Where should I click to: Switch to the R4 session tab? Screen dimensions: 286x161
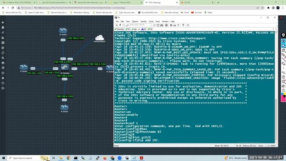[x=150, y=29]
